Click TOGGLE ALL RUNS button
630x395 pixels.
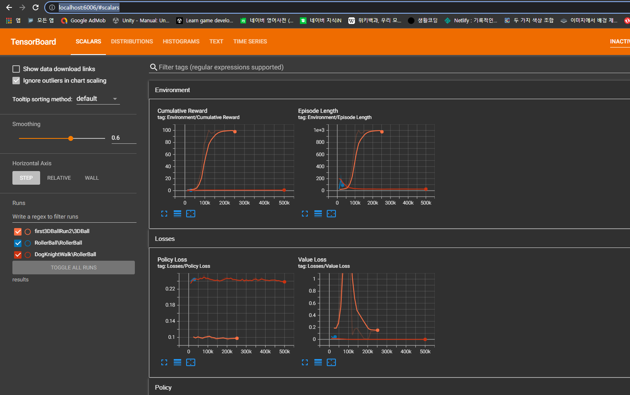[x=74, y=267]
